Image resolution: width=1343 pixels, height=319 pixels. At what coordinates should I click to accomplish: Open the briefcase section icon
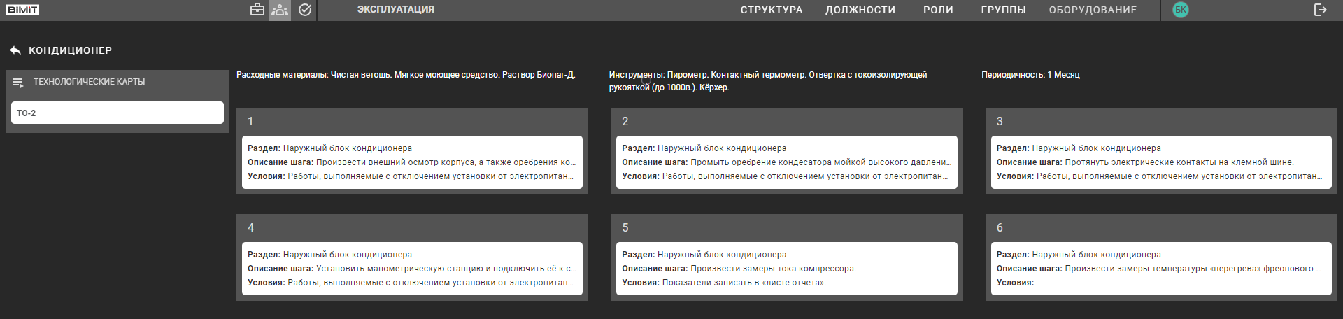[x=257, y=10]
